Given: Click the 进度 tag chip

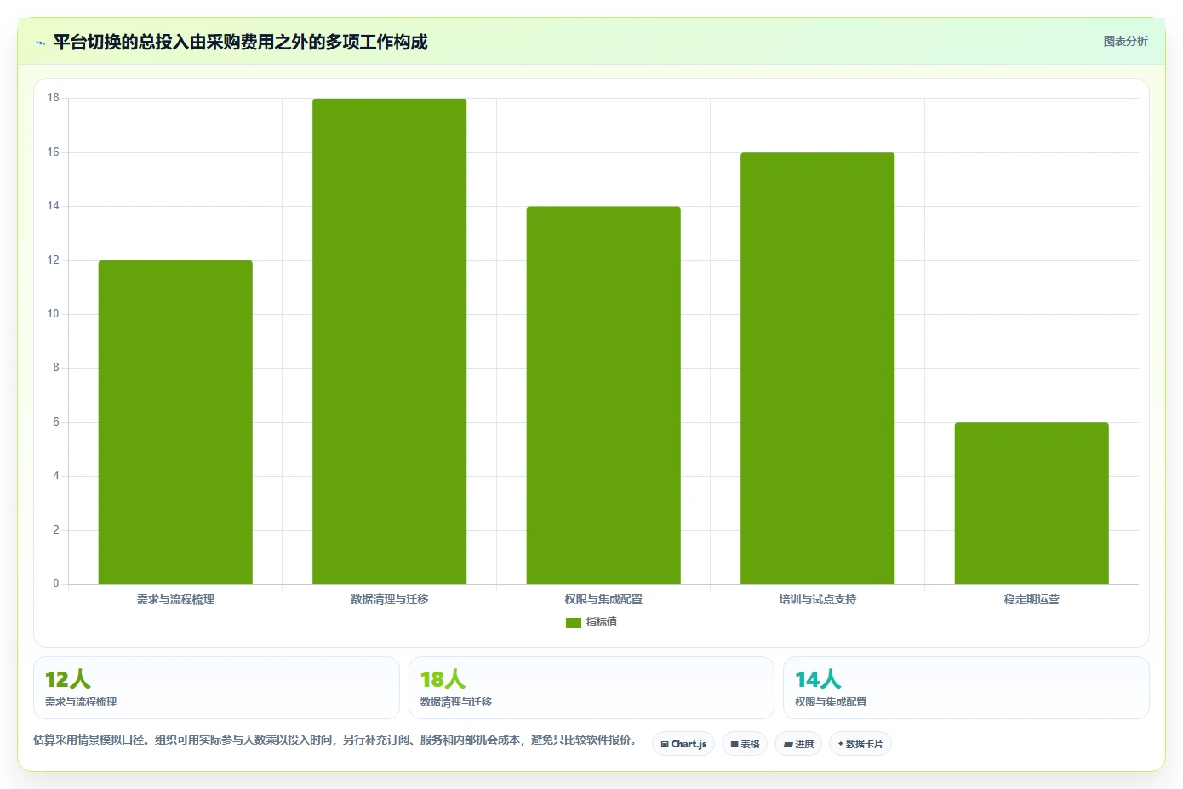Looking at the screenshot, I should [x=798, y=744].
